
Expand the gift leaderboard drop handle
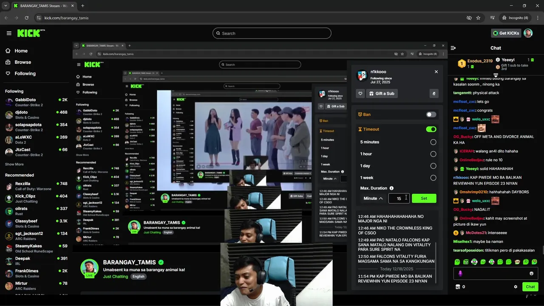pyautogui.click(x=496, y=75)
